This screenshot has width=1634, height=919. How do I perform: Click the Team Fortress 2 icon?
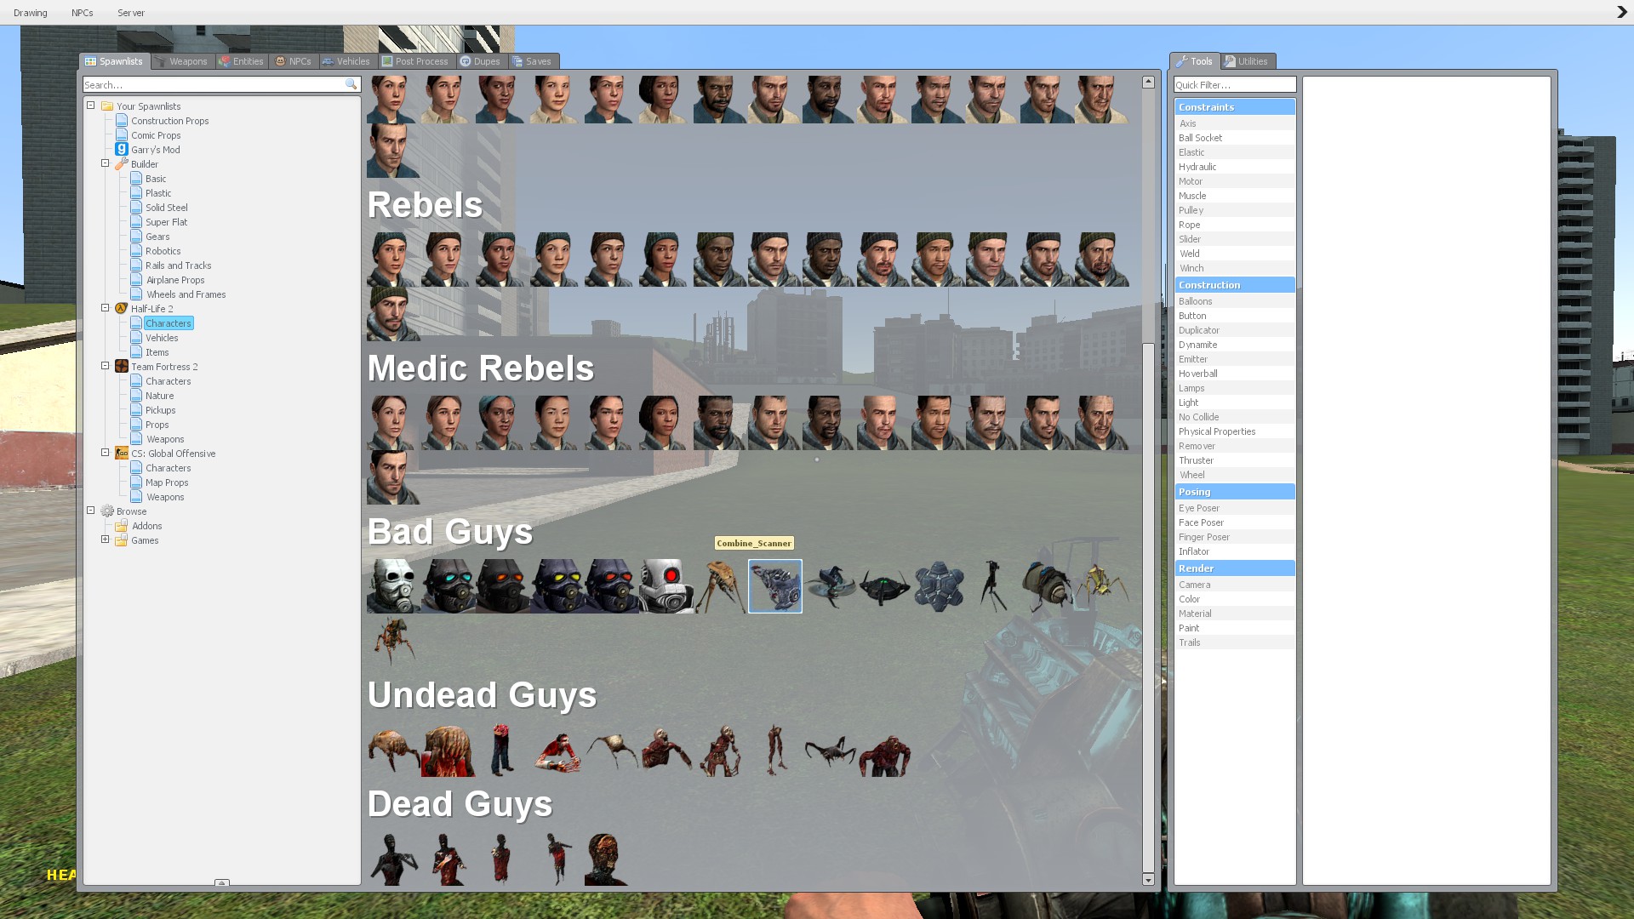tap(122, 367)
